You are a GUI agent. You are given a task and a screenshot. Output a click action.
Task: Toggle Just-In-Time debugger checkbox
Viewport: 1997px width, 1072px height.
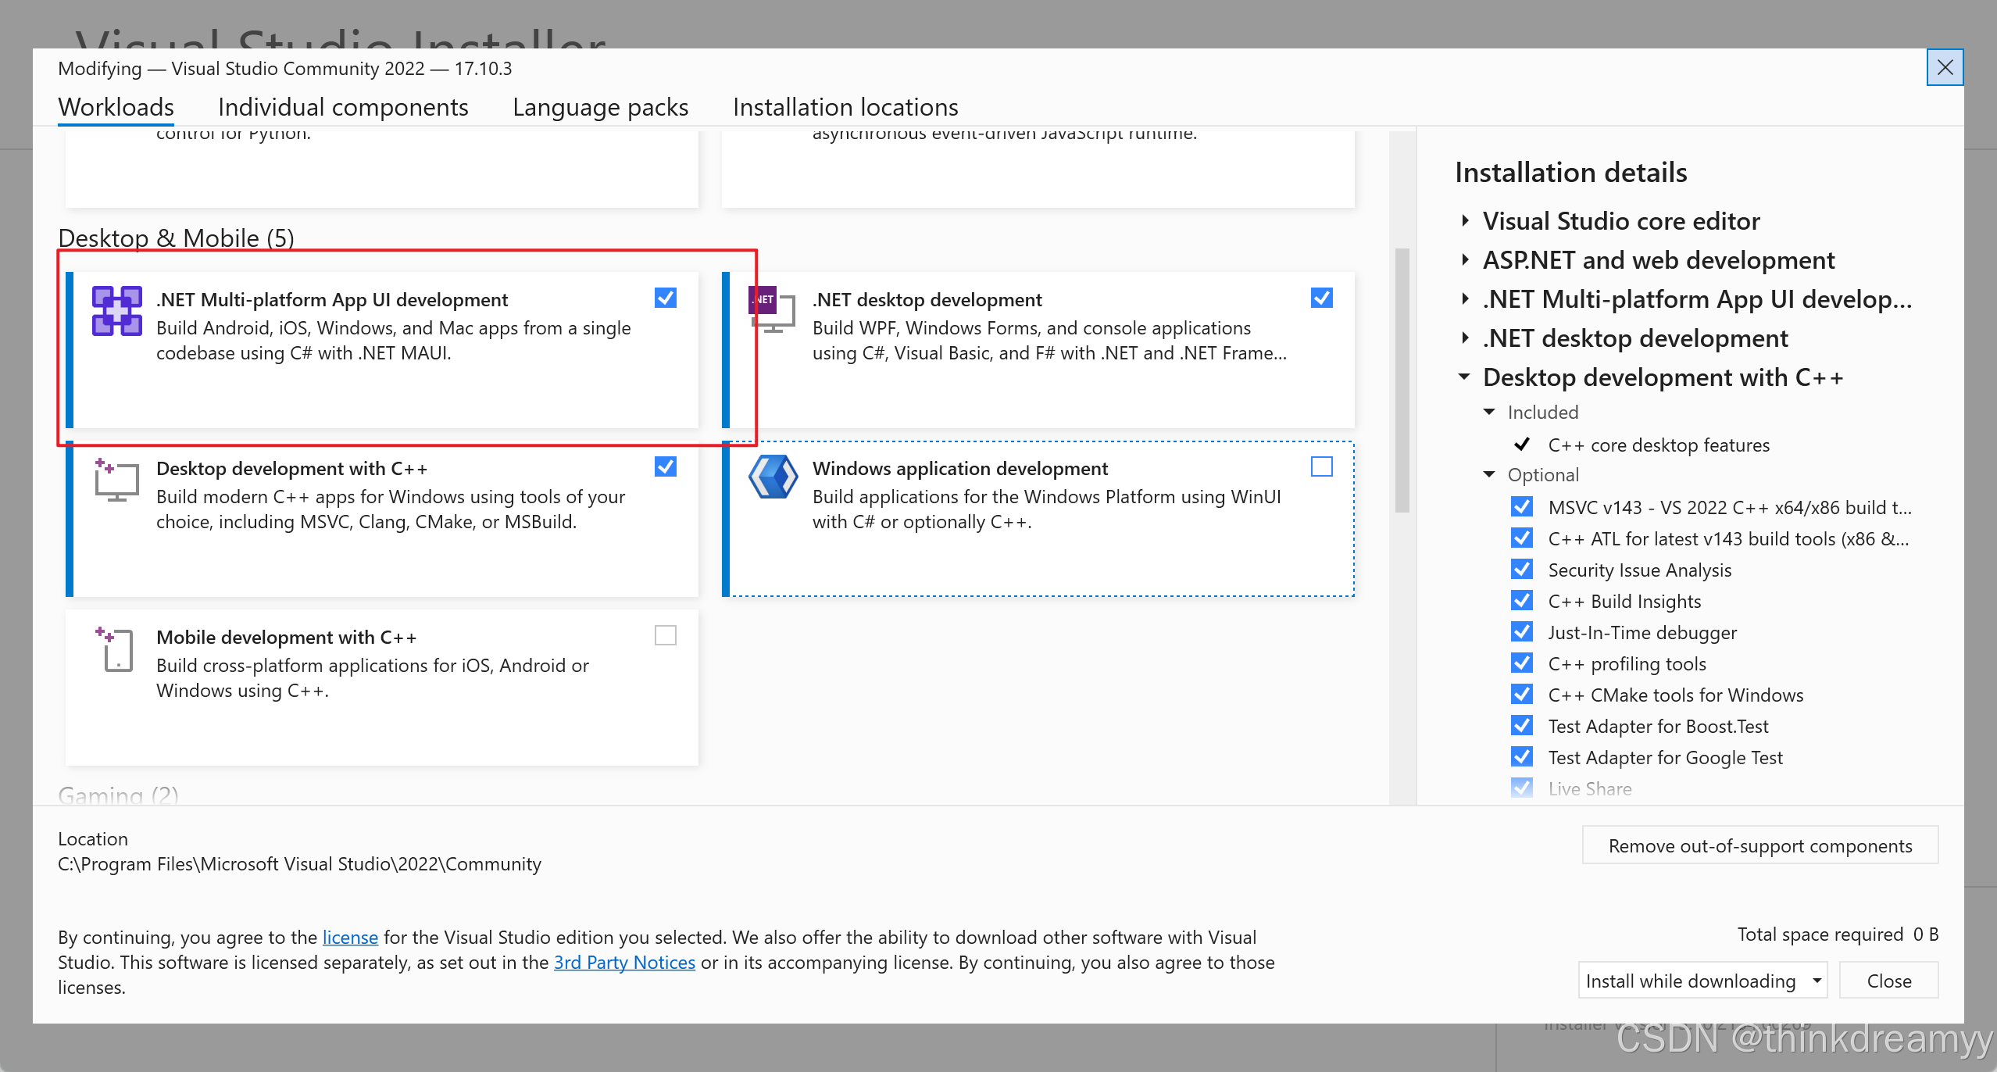1522,632
